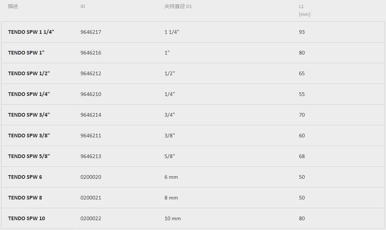This screenshot has width=386, height=230.
Task: Open the TENDO SPW 6 product
Action: (25, 177)
